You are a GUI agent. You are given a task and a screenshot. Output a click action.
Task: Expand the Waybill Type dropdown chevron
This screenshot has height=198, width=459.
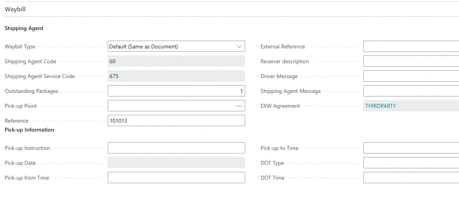click(239, 46)
